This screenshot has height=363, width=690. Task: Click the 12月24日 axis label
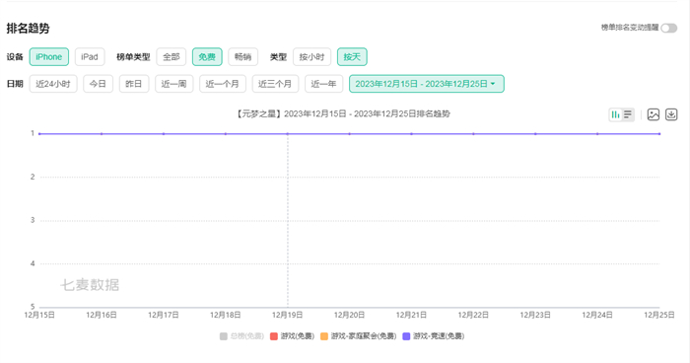tap(597, 315)
